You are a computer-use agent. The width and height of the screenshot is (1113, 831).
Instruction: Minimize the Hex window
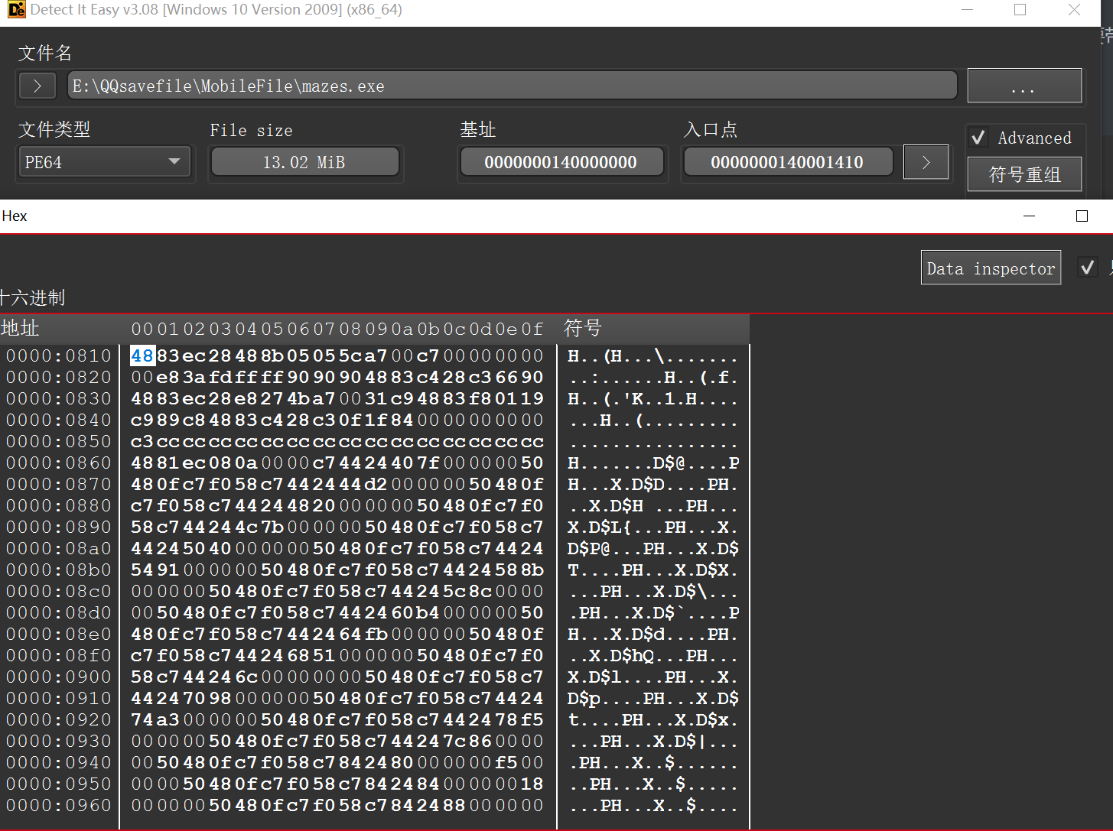click(x=1029, y=216)
